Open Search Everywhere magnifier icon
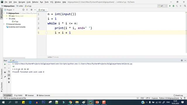Viewport: 187px width, 105px height. [185, 6]
